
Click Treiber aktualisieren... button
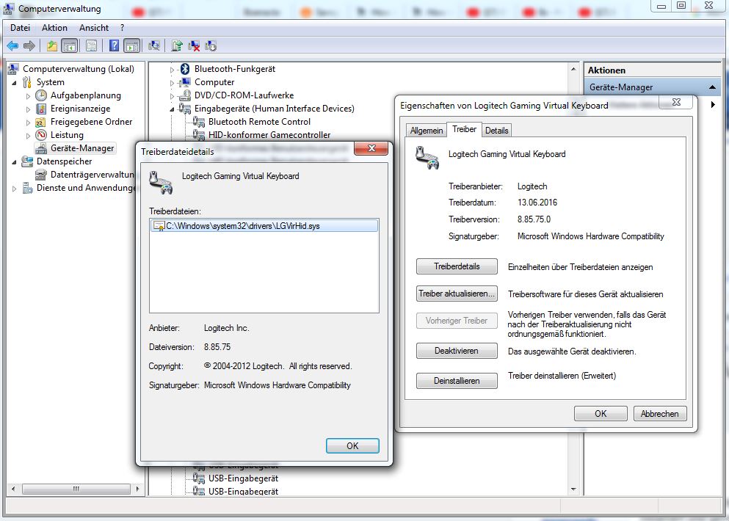coord(457,294)
